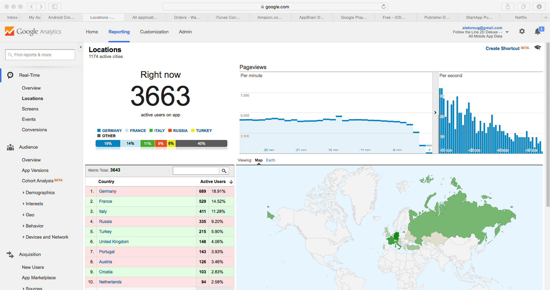Open Real-Time Overview report
Image resolution: width=550 pixels, height=290 pixels.
[x=31, y=88]
